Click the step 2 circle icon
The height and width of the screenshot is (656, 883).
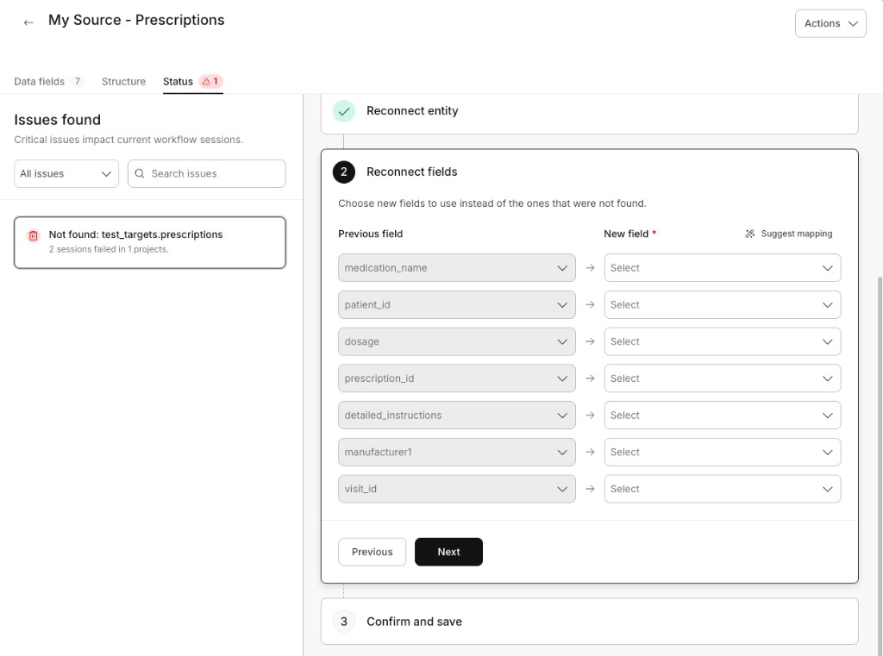pos(343,172)
